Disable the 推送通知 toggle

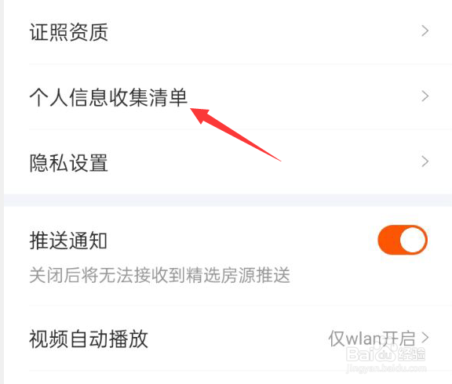[x=403, y=240]
